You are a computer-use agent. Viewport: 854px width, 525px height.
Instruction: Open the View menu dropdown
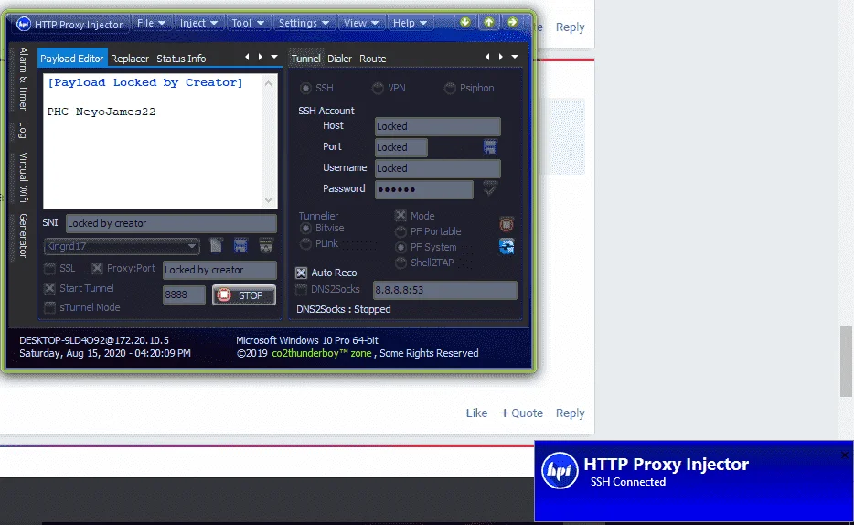point(360,23)
